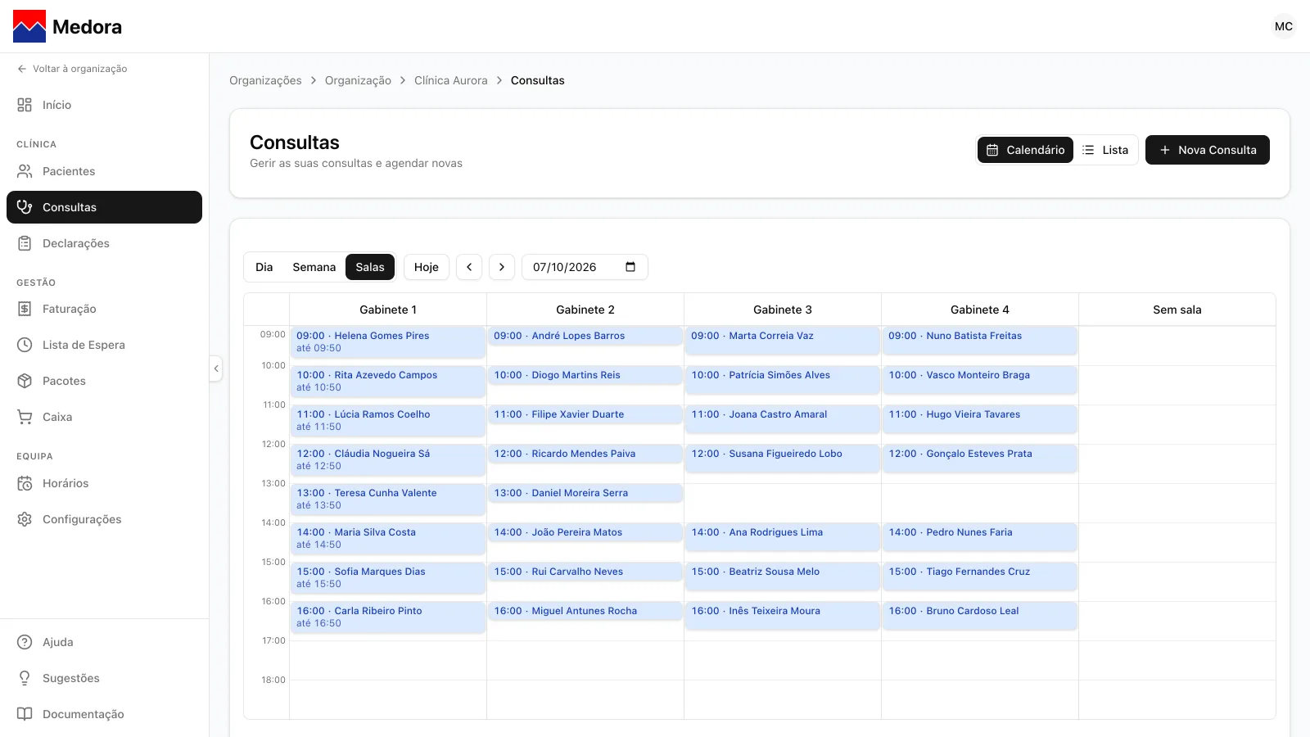This screenshot has width=1310, height=737.
Task: Open Pacientes in the sidebar
Action: click(x=104, y=171)
